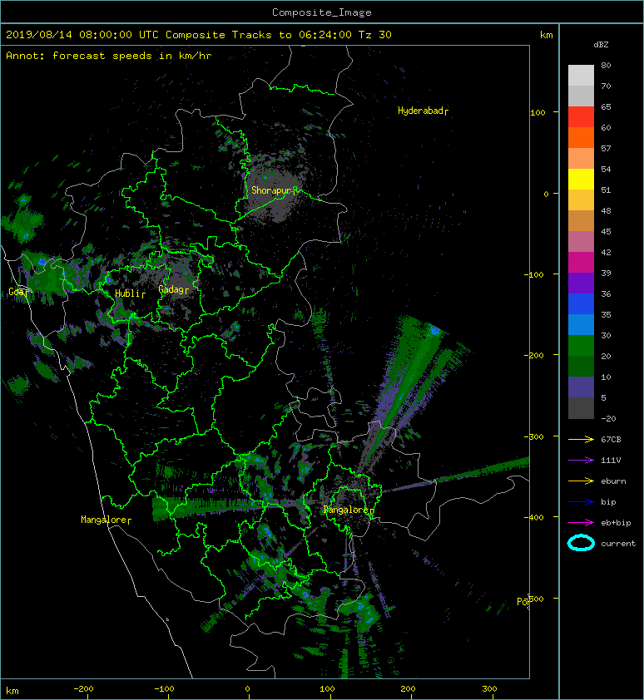The image size is (644, 700).
Task: Click the purple 111V arrow icon
Action: [x=581, y=461]
